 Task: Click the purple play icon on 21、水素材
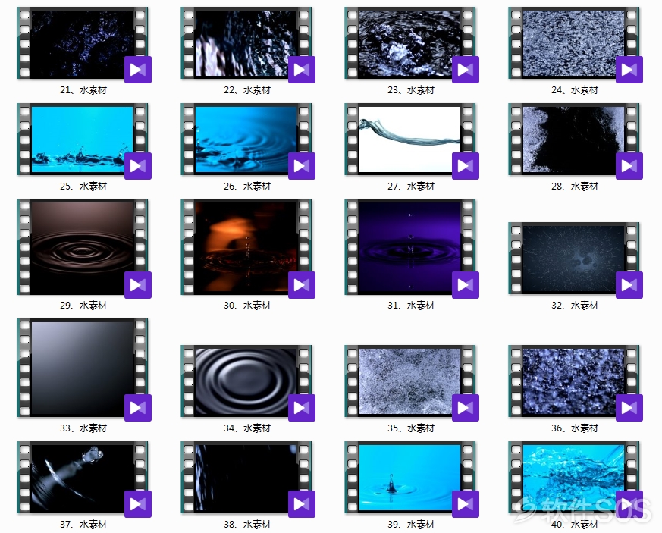coord(138,70)
